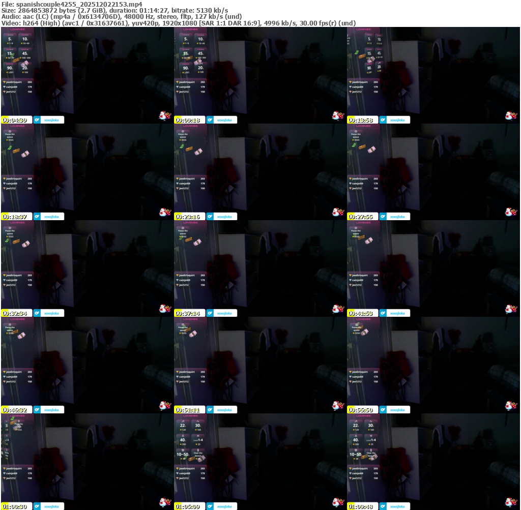The height and width of the screenshot is (510, 521).
Task: Select the 00:51:11 timestamp text
Action: (x=188, y=410)
